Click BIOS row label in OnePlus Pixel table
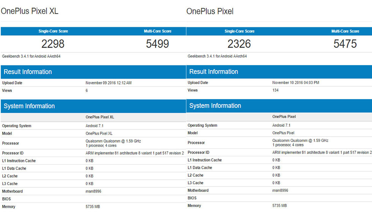The width and height of the screenshot is (372, 221). [x=192, y=198]
